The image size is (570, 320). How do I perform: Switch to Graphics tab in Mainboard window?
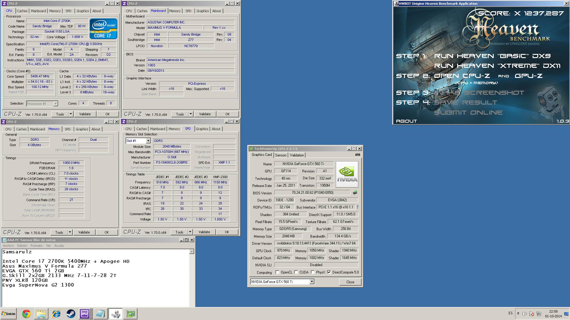[202, 11]
